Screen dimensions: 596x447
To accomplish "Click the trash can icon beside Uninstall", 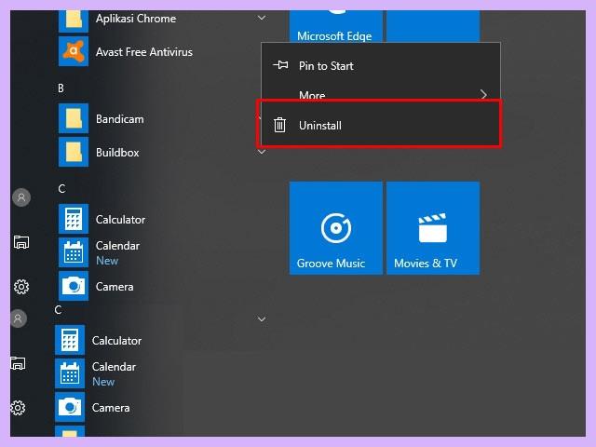I will [279, 125].
